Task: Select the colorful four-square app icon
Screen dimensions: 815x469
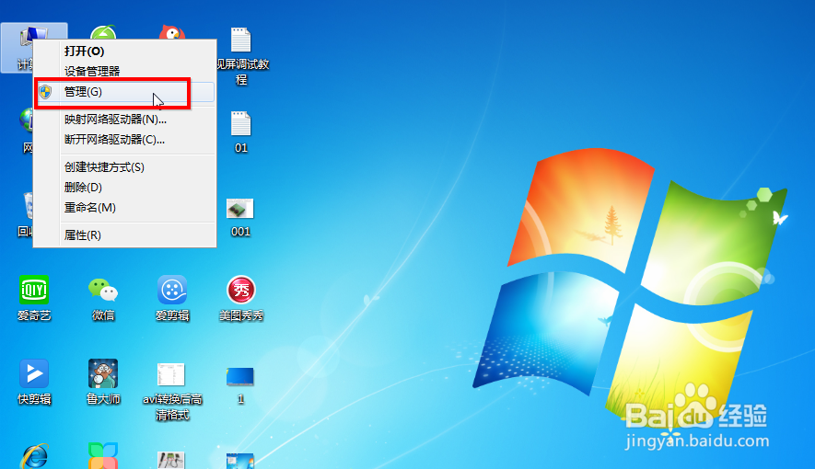Action: click(x=103, y=456)
